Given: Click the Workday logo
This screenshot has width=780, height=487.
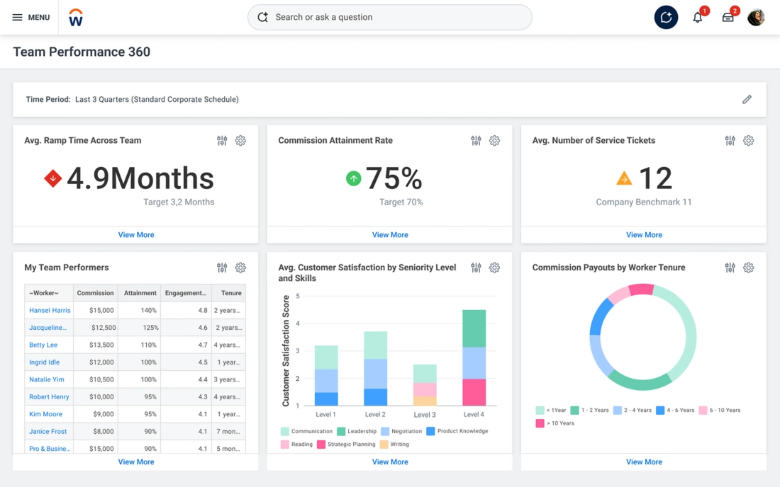Looking at the screenshot, I should point(76,18).
